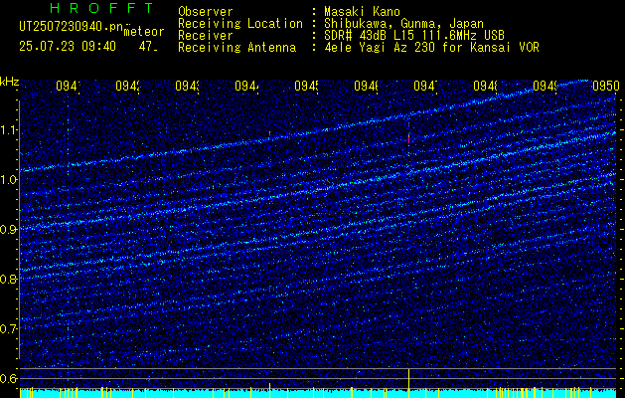The width and height of the screenshot is (625, 398).
Task: Select the 0941 time axis label
Action: click(x=68, y=86)
